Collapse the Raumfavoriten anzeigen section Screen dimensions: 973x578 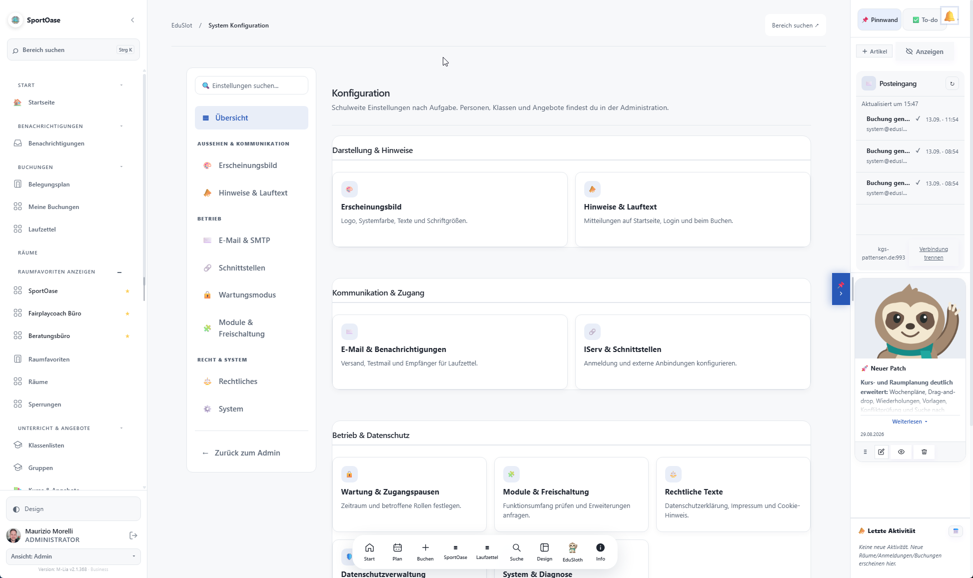coord(119,272)
